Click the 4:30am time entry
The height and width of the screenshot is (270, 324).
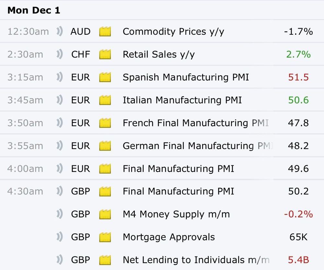pyautogui.click(x=25, y=191)
